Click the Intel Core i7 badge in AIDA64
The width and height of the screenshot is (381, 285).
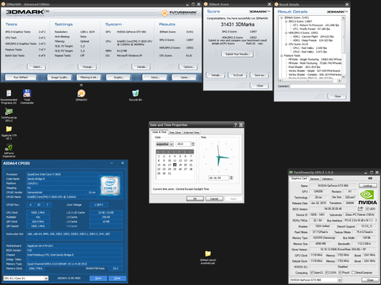(110, 186)
